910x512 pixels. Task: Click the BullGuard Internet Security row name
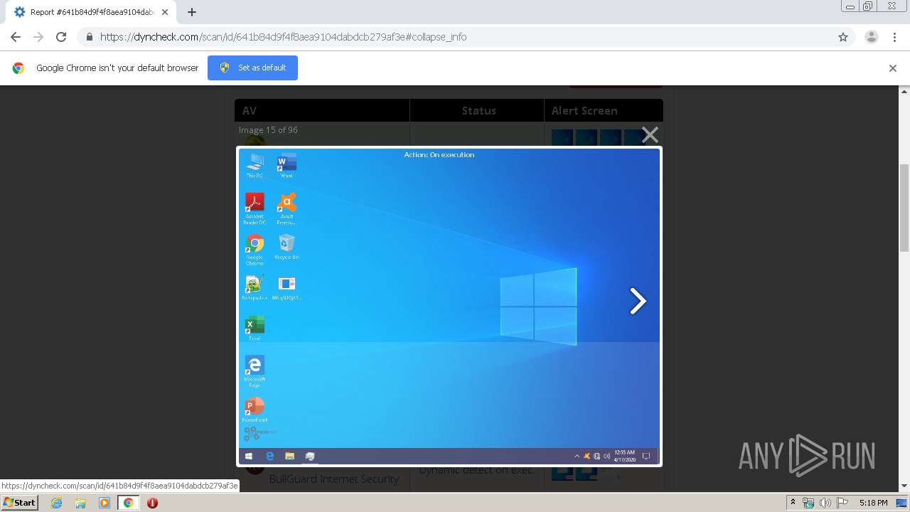[x=334, y=479]
